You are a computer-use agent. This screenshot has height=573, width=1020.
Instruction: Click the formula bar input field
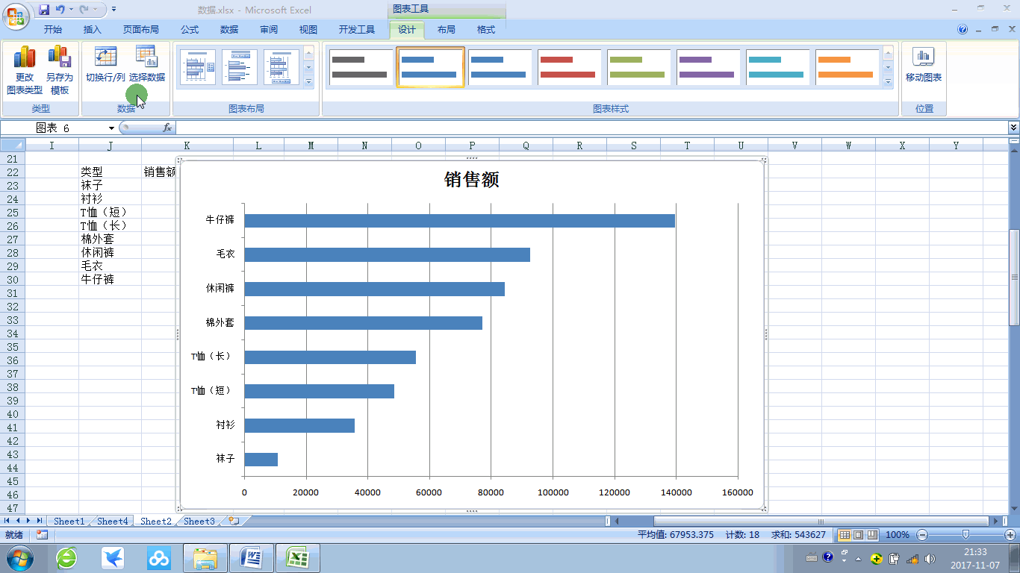click(x=591, y=128)
